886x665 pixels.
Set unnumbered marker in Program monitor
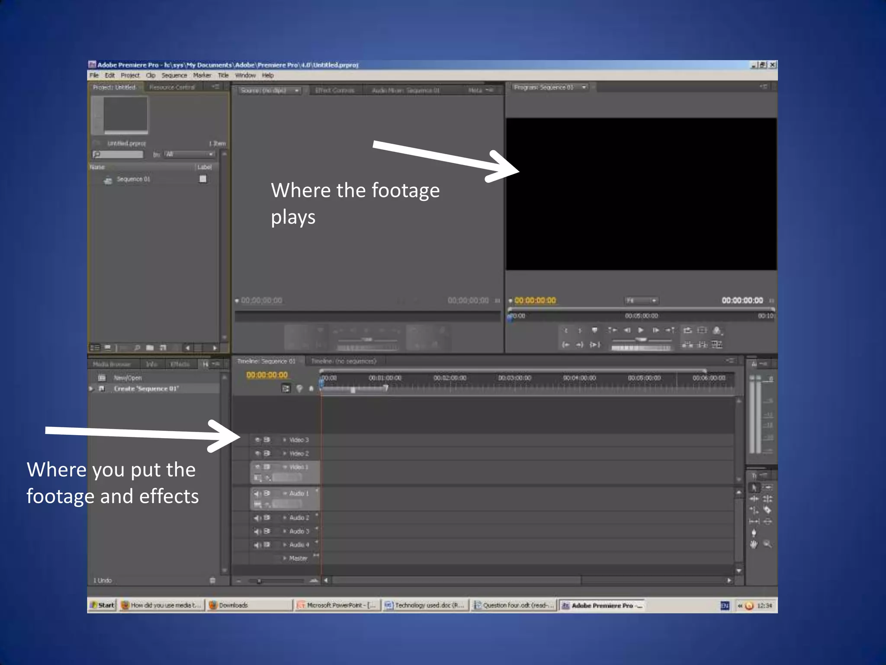[x=594, y=330]
